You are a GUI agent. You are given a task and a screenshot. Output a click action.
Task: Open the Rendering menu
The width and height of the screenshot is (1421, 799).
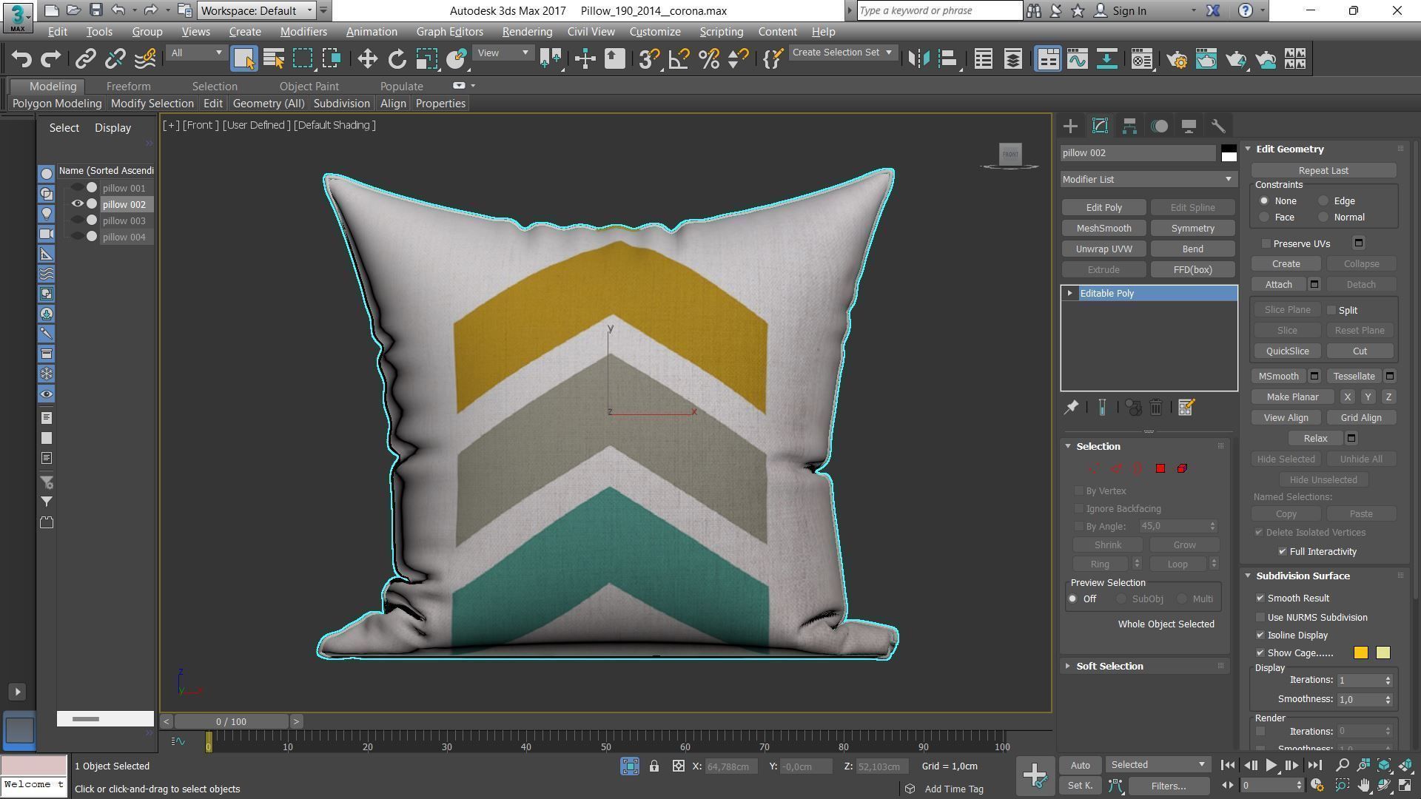point(527,32)
